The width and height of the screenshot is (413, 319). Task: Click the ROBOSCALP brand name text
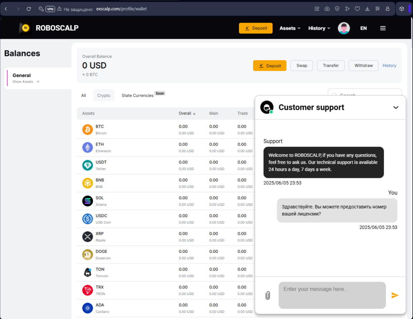pyautogui.click(x=57, y=28)
